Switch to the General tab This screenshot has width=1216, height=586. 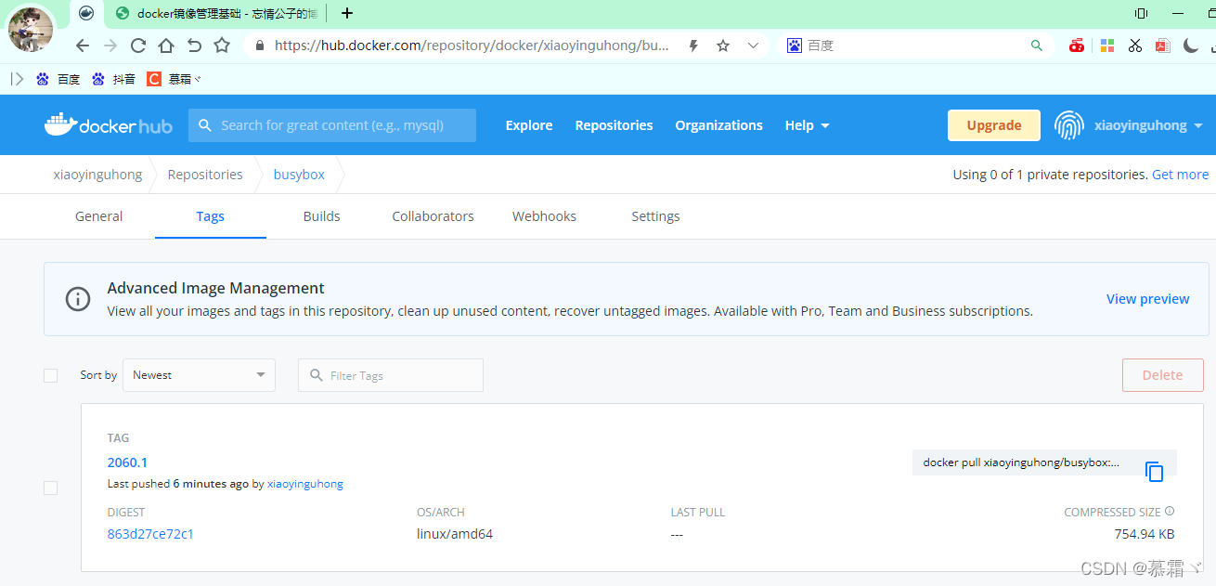coord(98,216)
